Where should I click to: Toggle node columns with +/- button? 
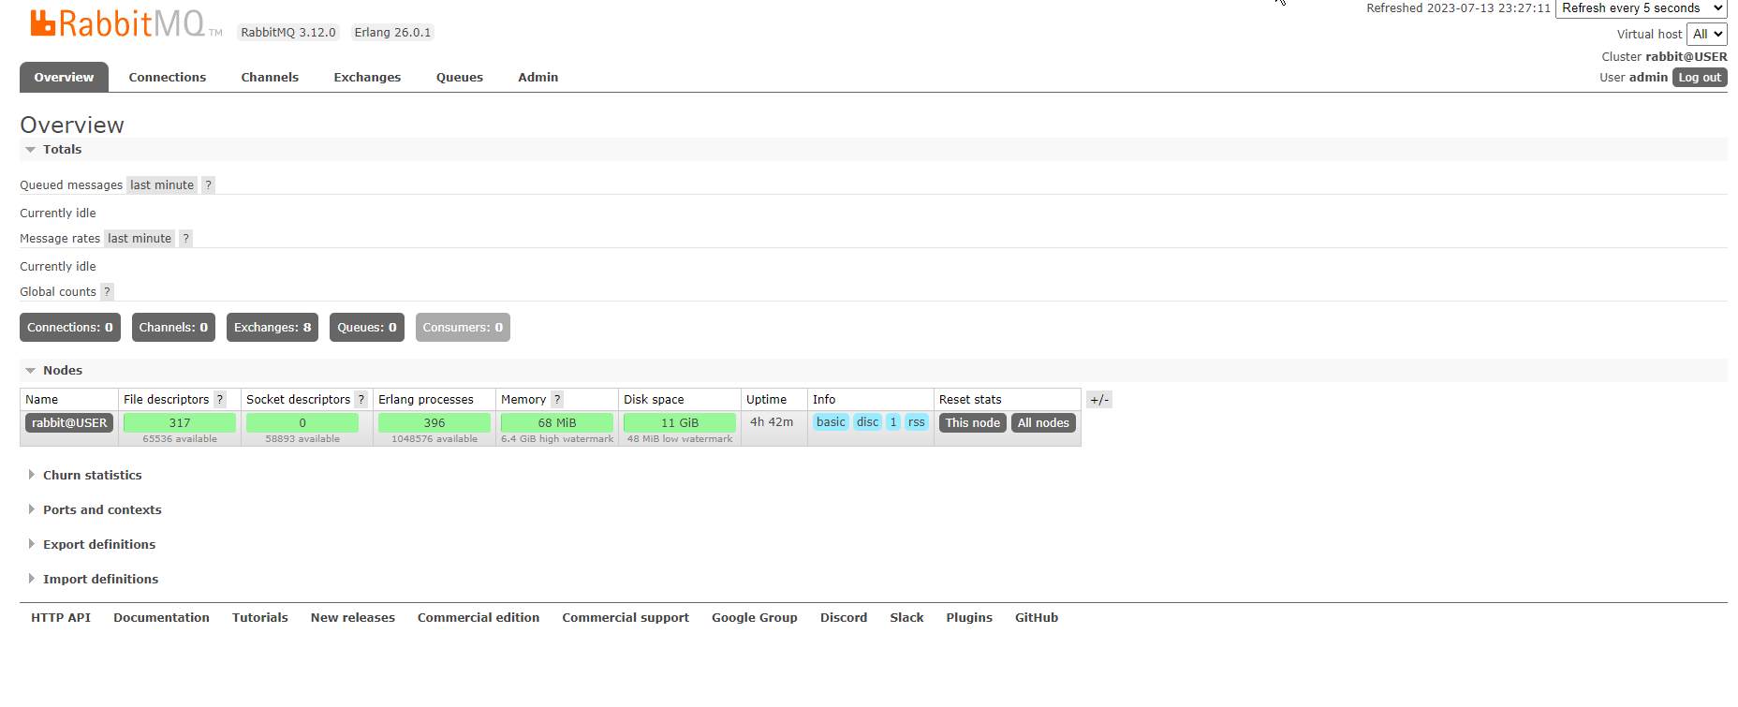coord(1099,400)
